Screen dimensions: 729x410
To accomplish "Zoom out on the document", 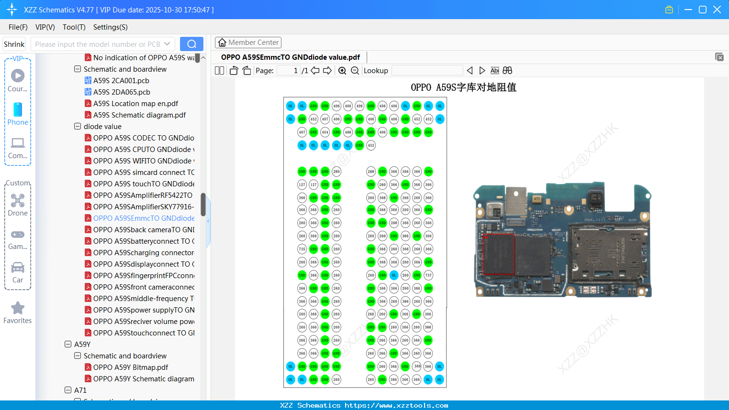I will point(355,70).
